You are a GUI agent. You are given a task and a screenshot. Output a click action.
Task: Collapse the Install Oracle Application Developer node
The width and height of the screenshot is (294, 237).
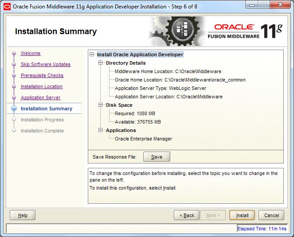coord(91,54)
